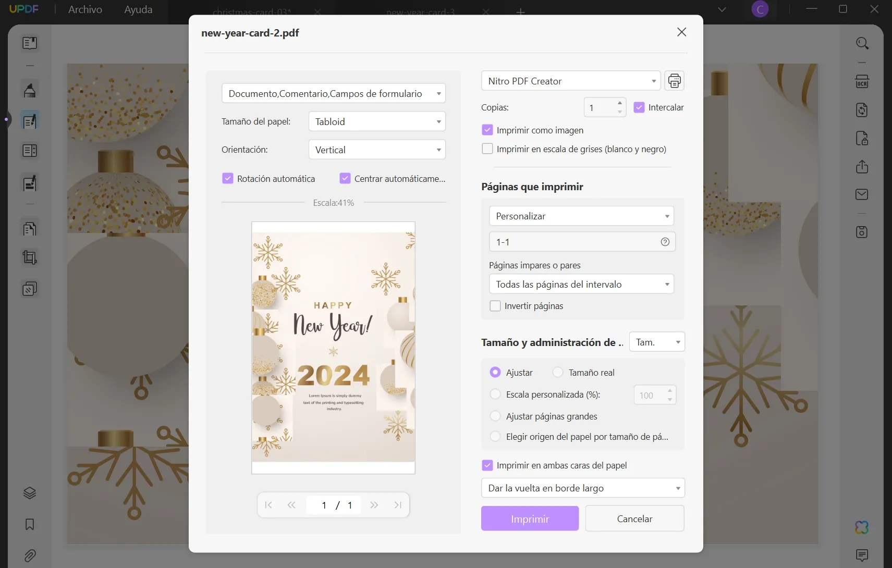The width and height of the screenshot is (892, 568).
Task: Uncheck the Intercalar checkbox
Action: [639, 107]
